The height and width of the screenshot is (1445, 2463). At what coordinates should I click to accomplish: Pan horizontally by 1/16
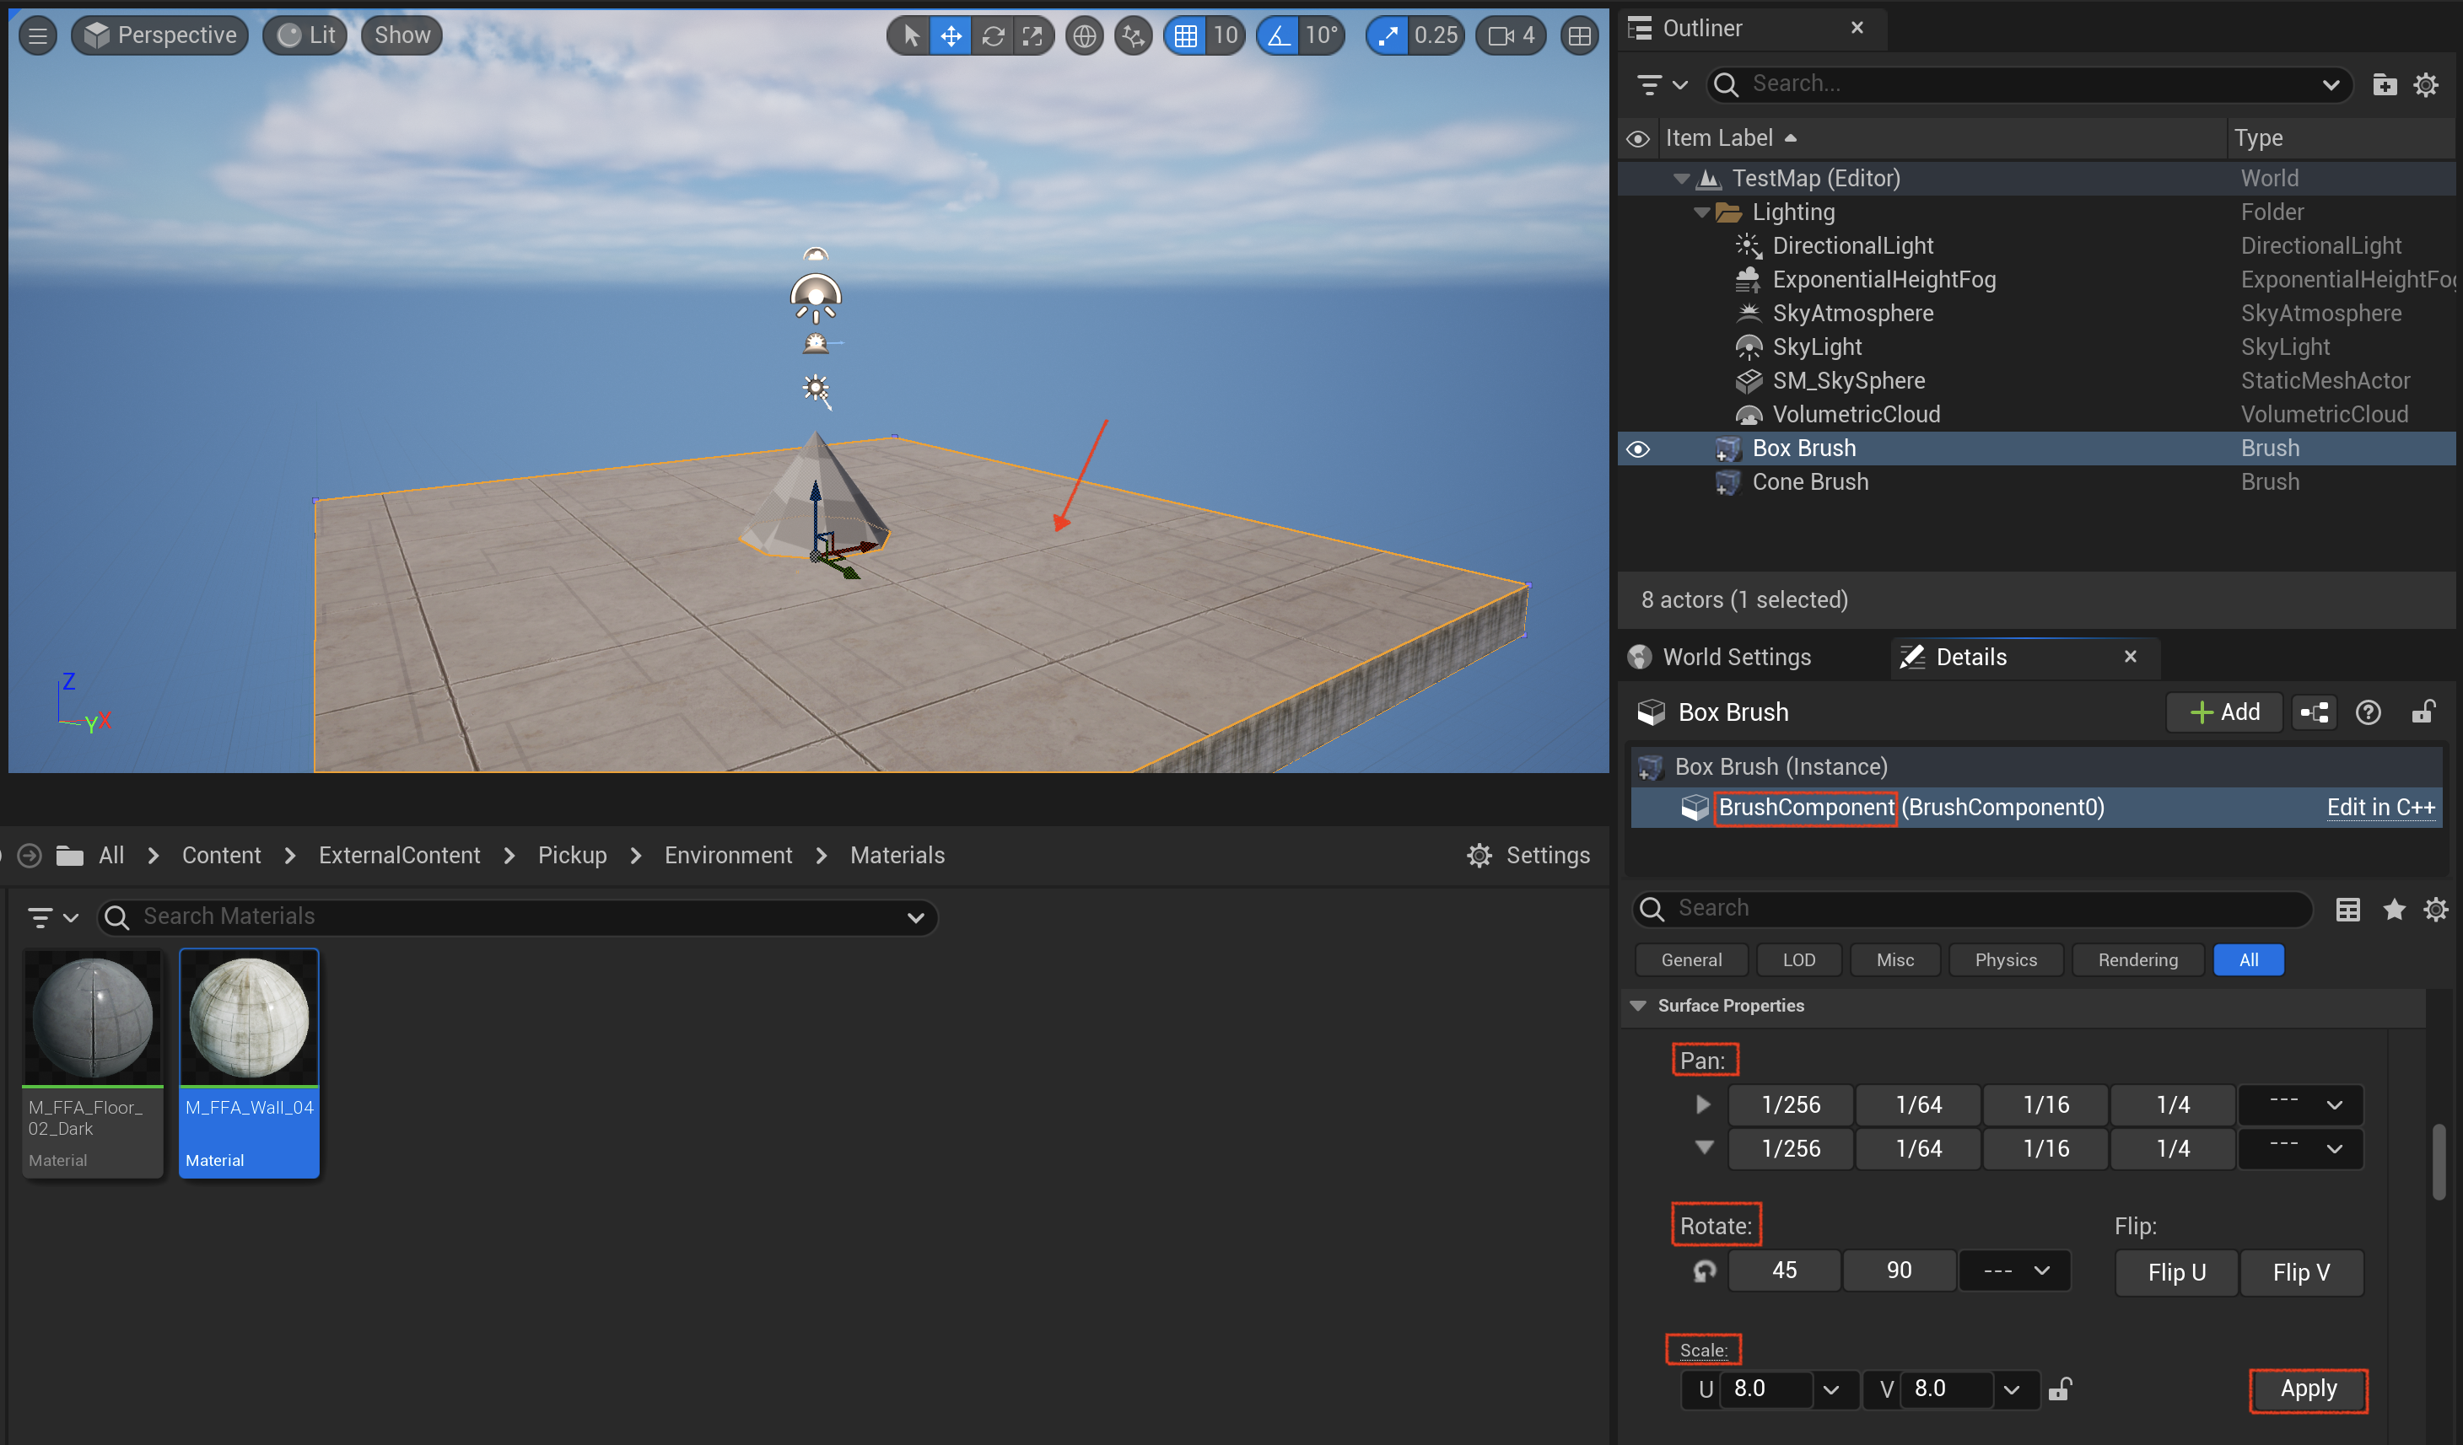[x=2045, y=1105]
